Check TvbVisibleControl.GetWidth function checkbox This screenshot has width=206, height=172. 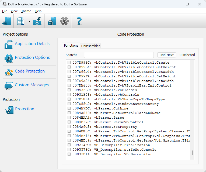click(69, 72)
